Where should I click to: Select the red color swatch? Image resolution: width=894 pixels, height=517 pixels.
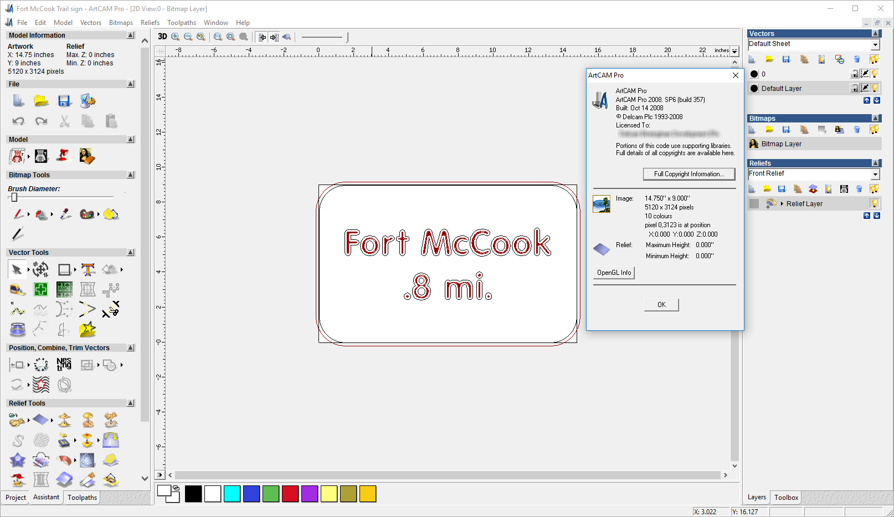(x=290, y=494)
